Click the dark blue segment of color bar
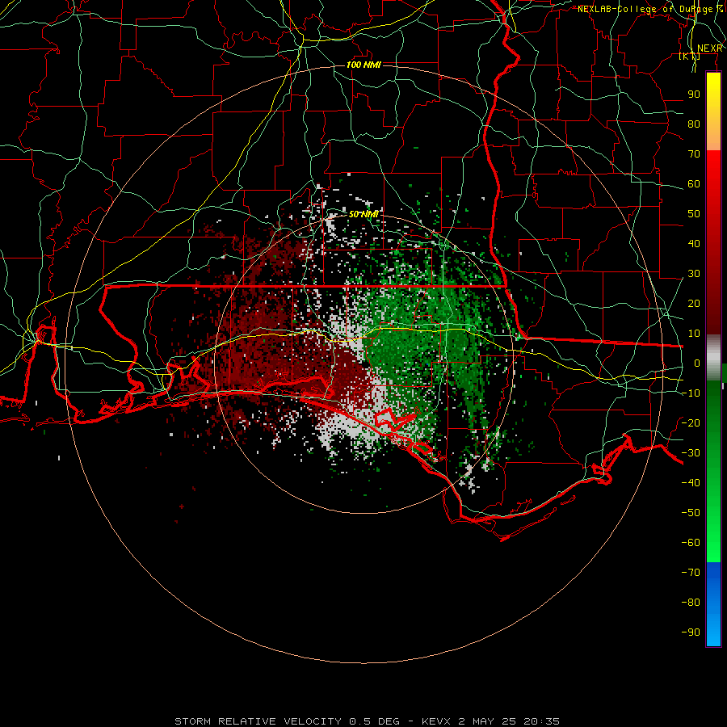This screenshot has width=727, height=727. (713, 578)
